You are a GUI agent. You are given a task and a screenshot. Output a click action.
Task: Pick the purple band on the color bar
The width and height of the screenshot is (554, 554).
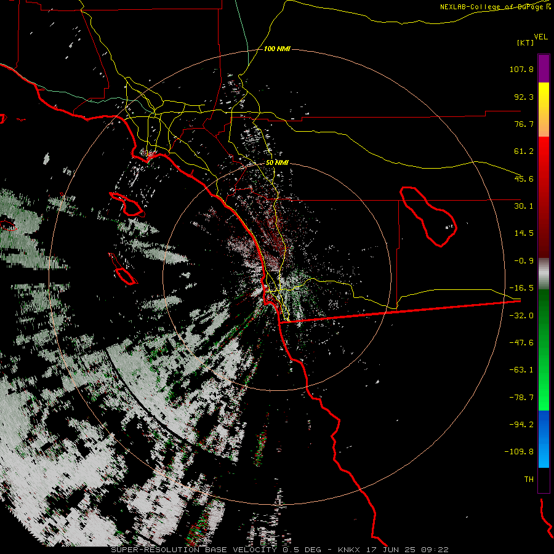[x=544, y=68]
